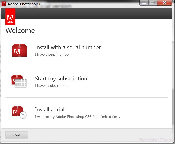
Task: Close the Adobe Photoshop CS6 installer window
Action: (x=164, y=3)
